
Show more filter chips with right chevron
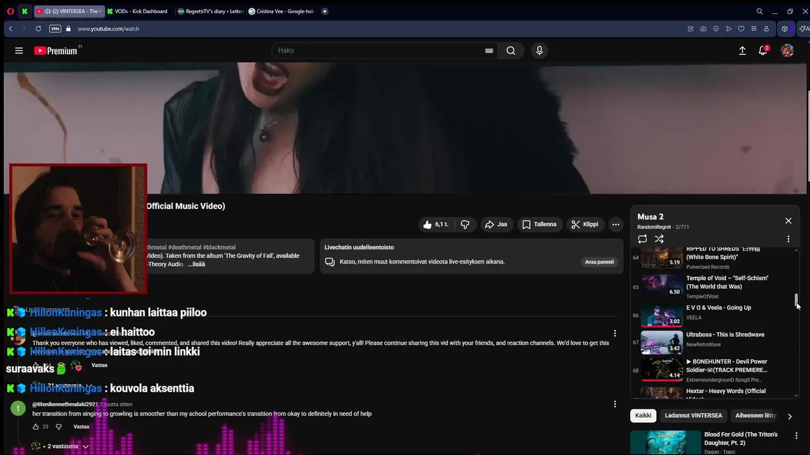789,416
